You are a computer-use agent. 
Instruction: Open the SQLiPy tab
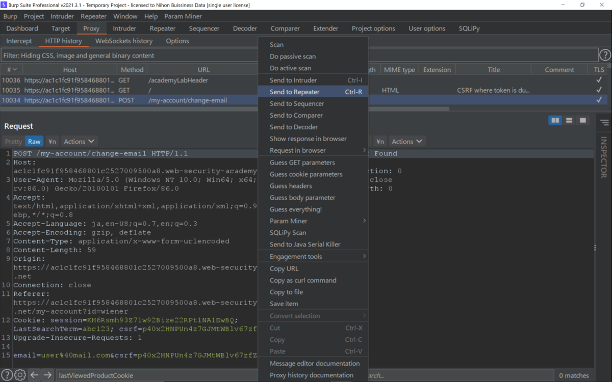(x=469, y=29)
